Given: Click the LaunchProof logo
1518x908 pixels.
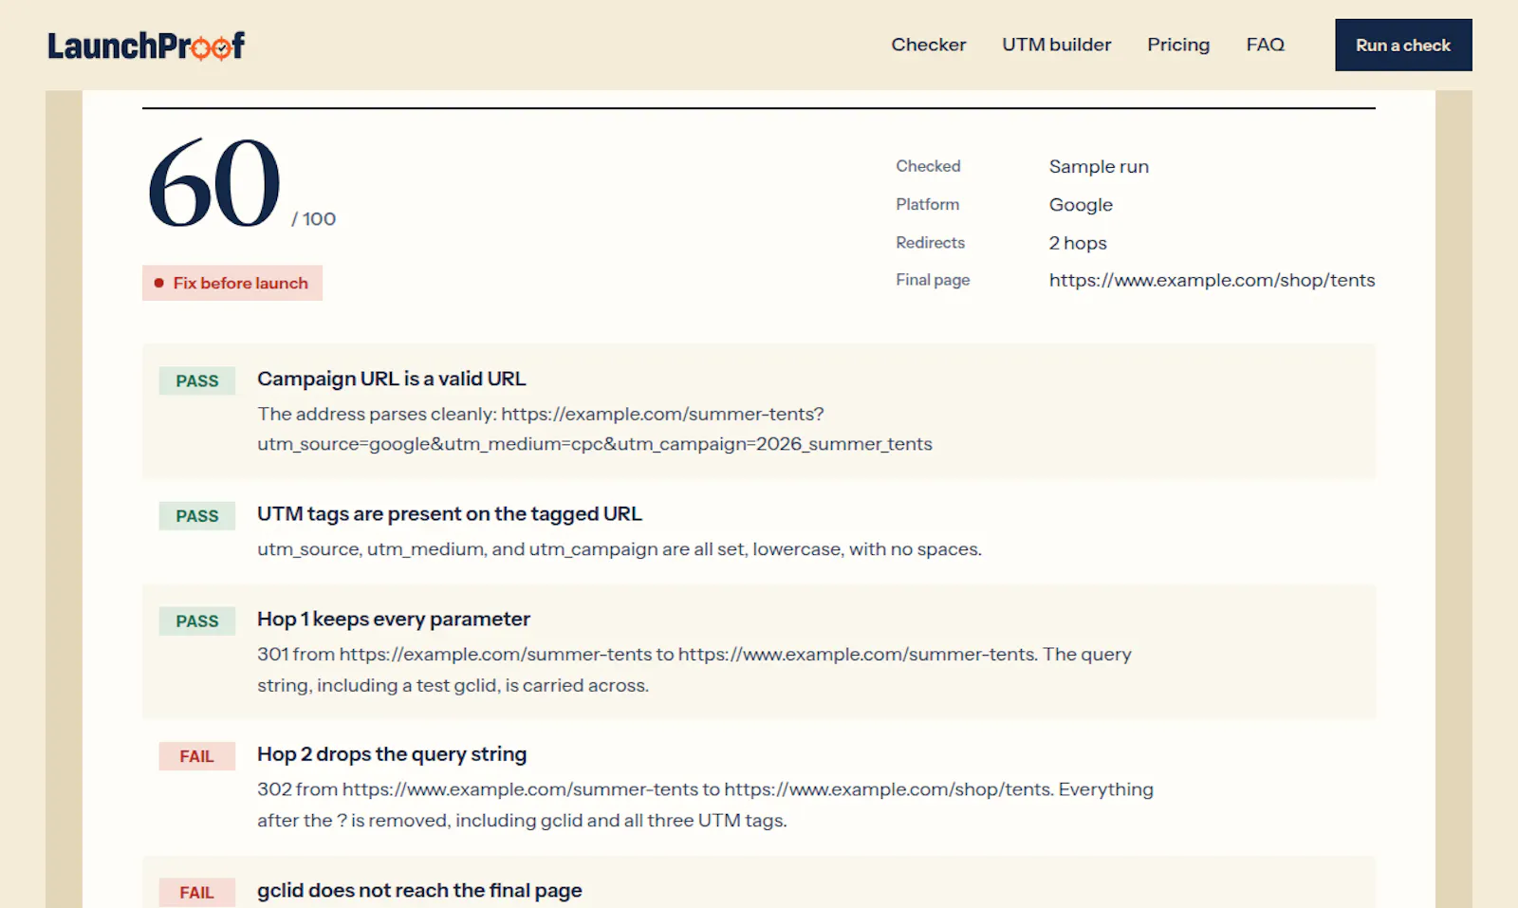Looking at the screenshot, I should (146, 45).
